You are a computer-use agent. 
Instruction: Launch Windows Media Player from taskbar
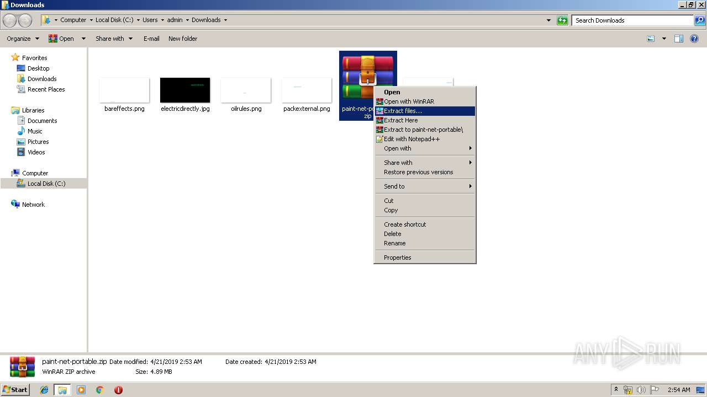[81, 390]
